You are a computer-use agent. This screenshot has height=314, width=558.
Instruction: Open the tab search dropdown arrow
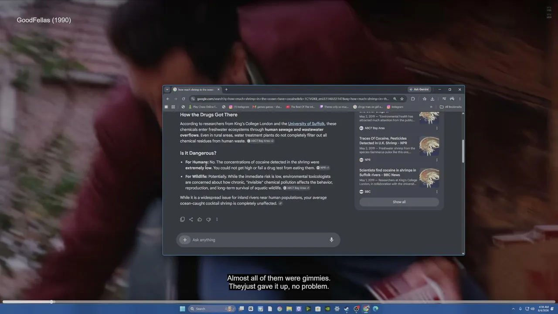point(167,89)
